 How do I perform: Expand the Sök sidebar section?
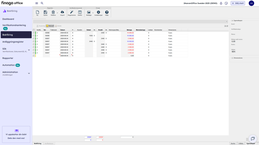[29, 50]
